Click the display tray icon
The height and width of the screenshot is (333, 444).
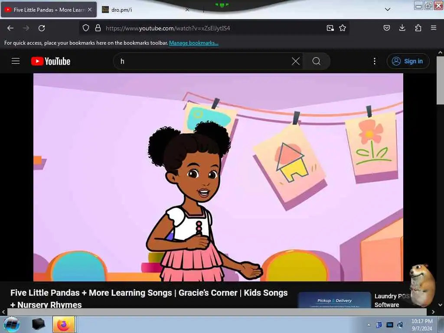tap(390, 325)
